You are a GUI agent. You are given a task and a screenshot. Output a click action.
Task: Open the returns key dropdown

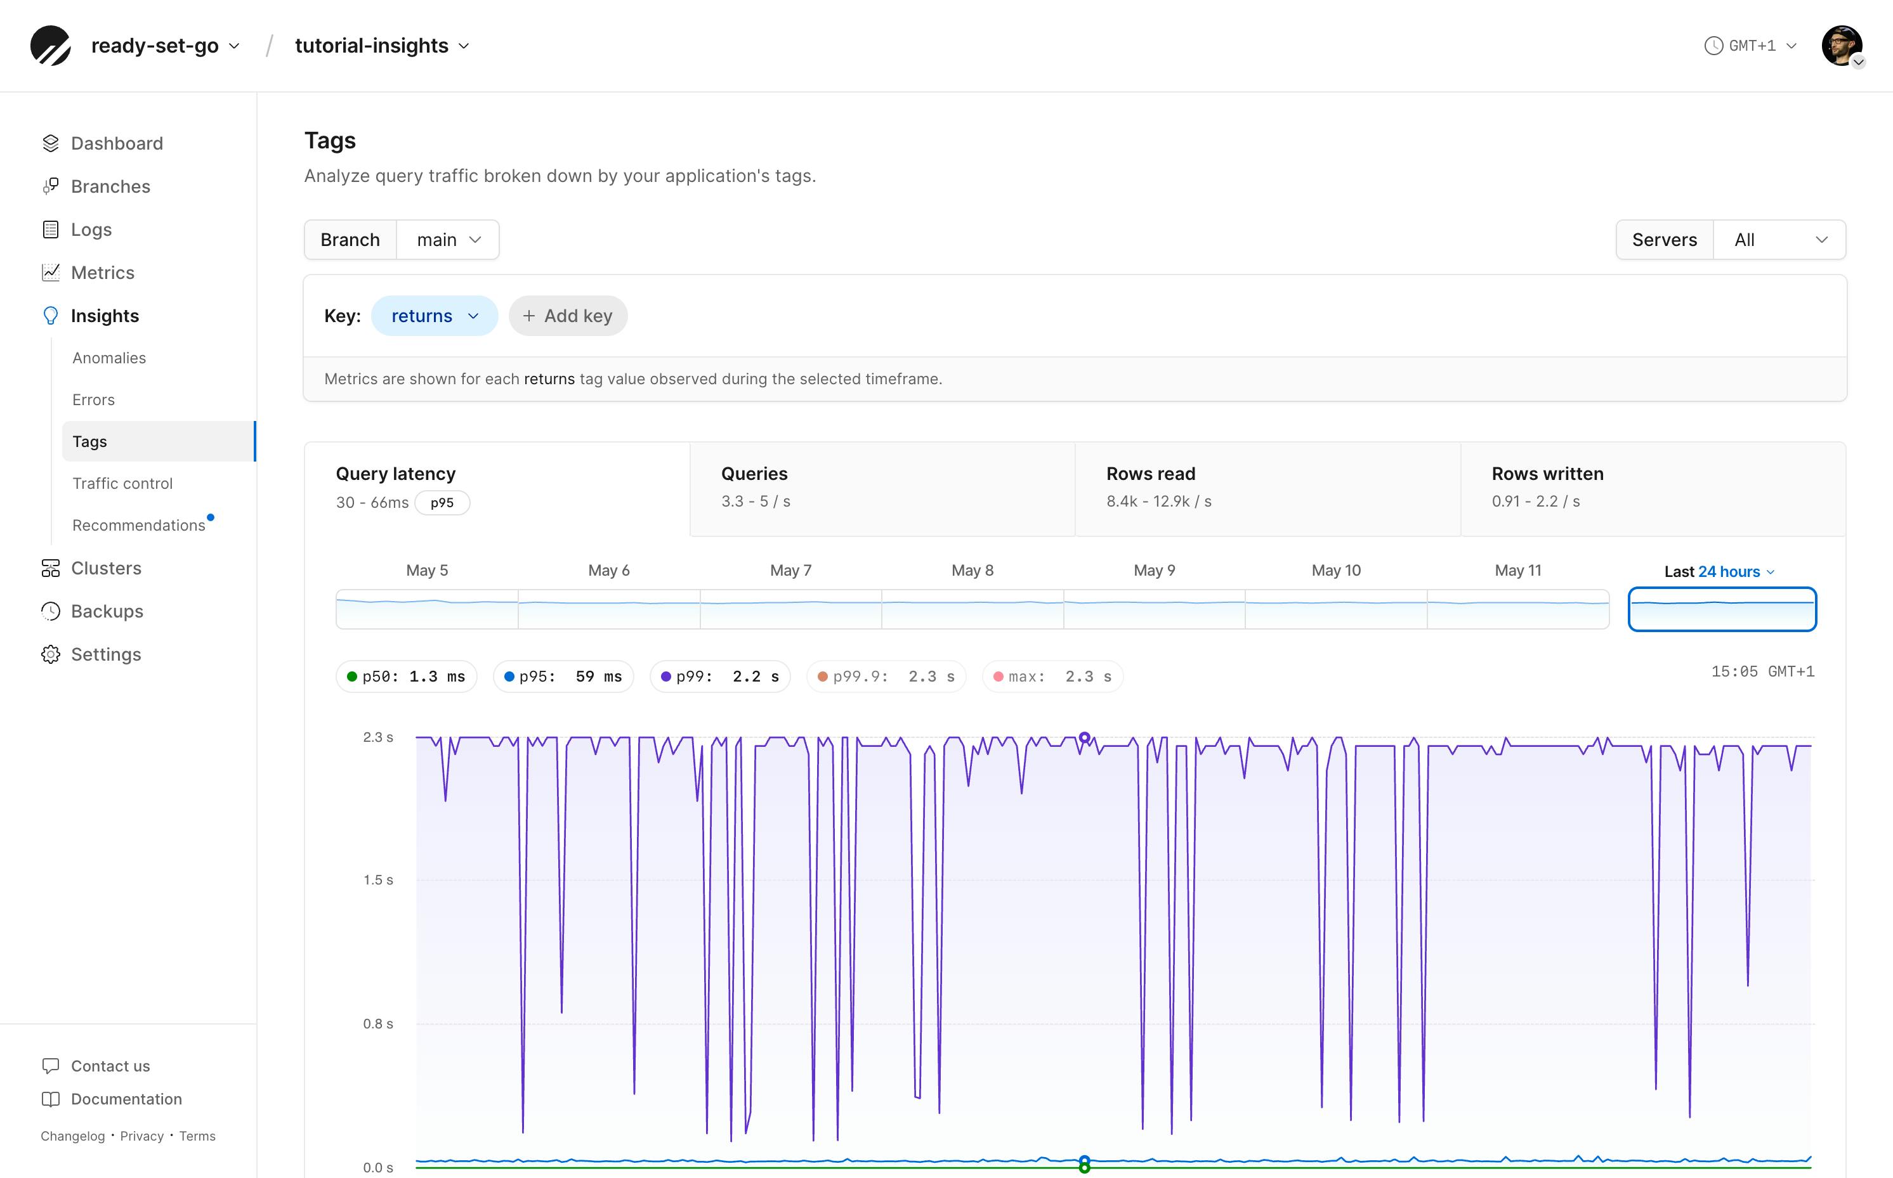[x=435, y=316]
